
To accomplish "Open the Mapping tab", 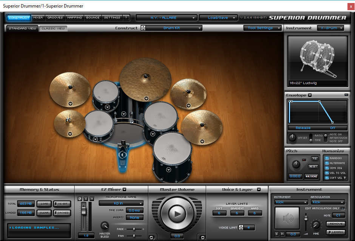I will click(x=74, y=17).
